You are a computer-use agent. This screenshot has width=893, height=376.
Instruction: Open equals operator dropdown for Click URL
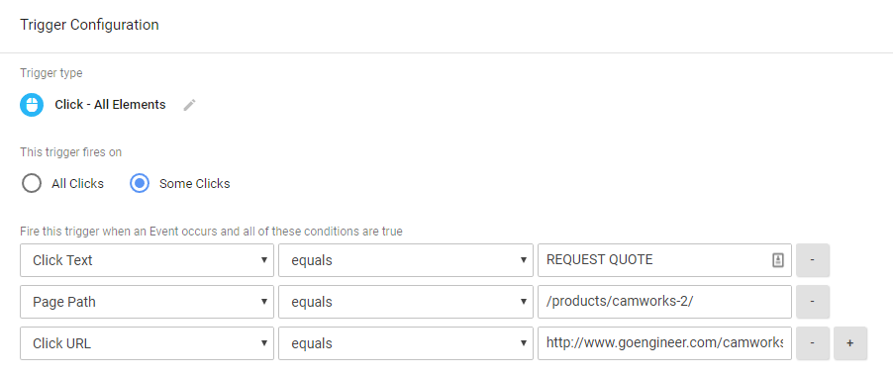click(x=406, y=343)
